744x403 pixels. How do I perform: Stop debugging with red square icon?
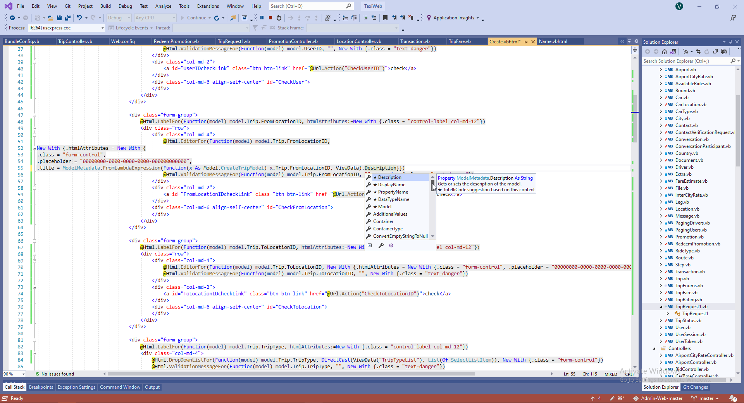pos(270,18)
